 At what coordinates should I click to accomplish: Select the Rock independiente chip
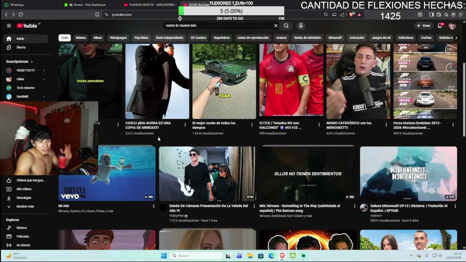[170, 38]
